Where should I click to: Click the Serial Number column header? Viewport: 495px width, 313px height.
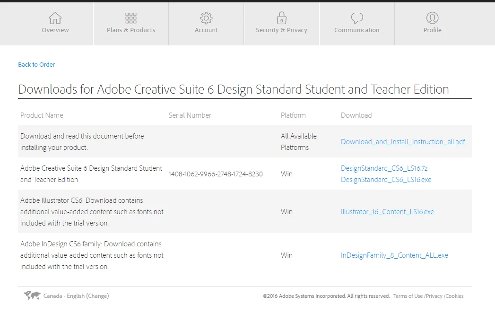click(190, 115)
